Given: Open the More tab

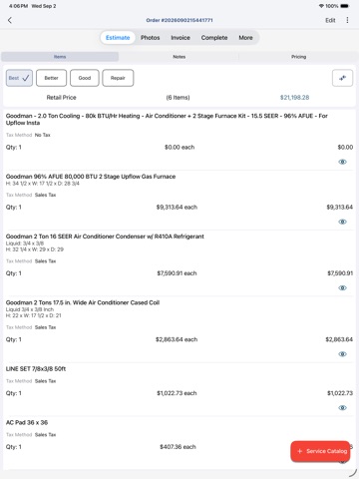Looking at the screenshot, I should (x=245, y=38).
